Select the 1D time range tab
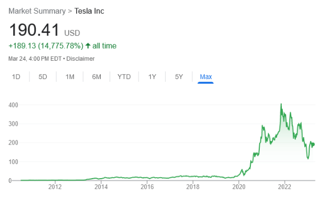The image size is (328, 197). pos(16,77)
